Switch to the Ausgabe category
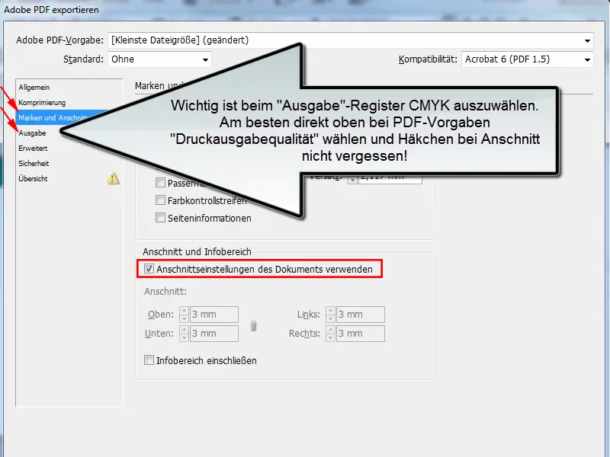Screen dimensions: 610x457 point(32,133)
